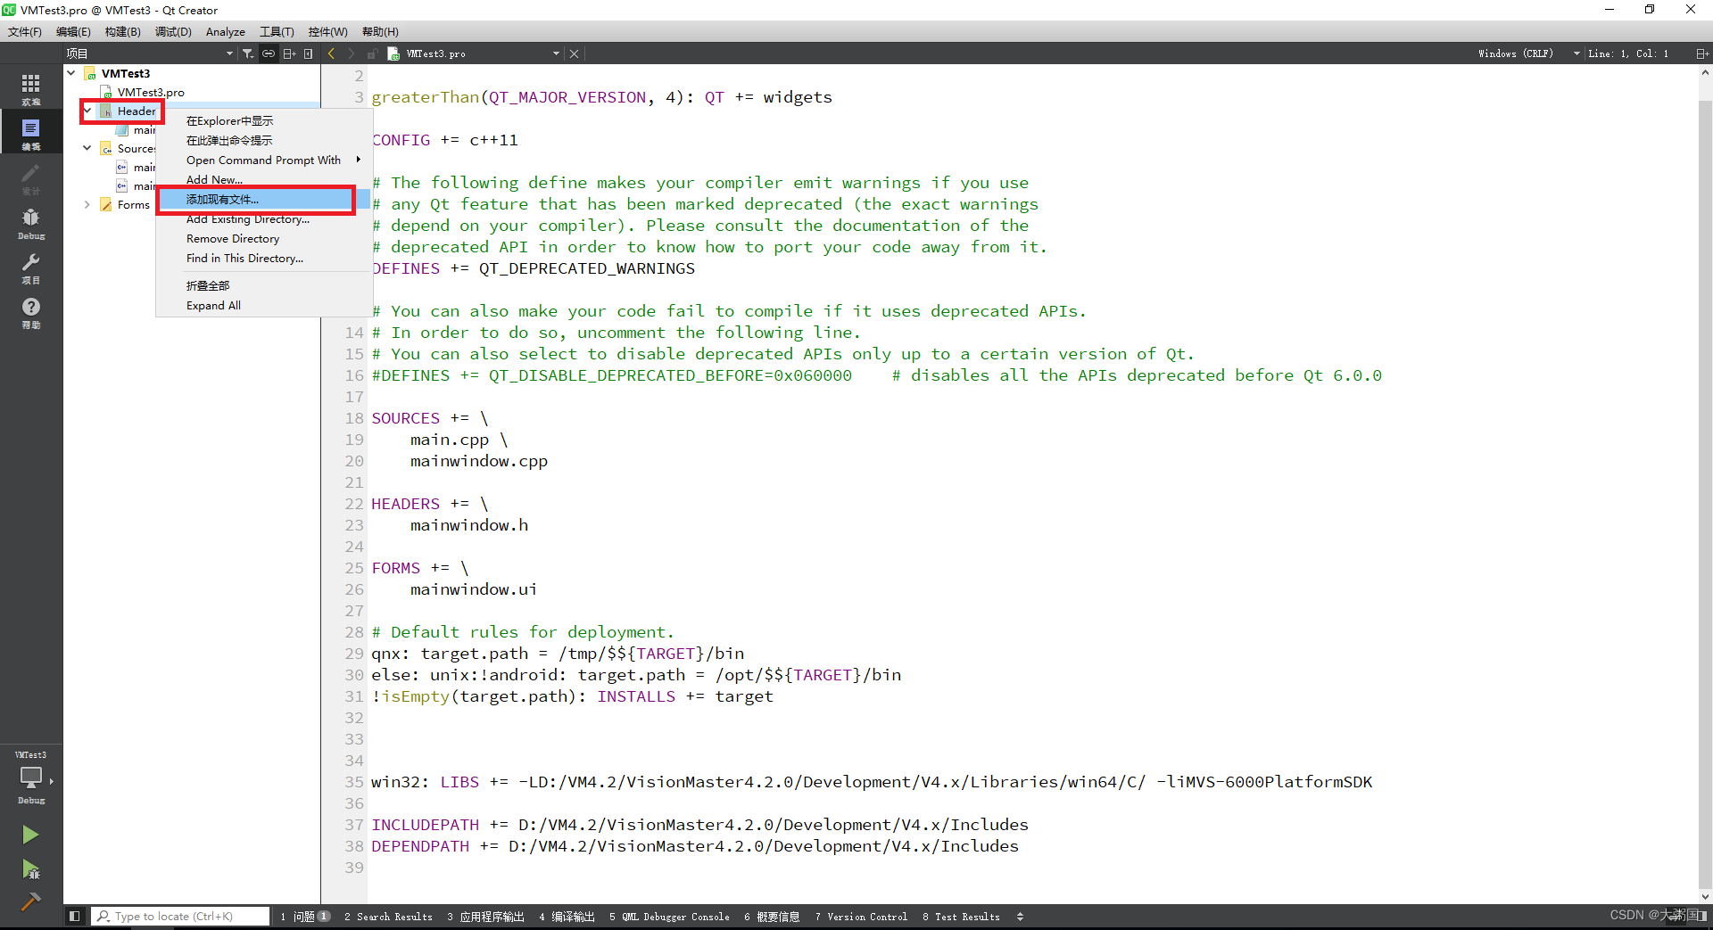This screenshot has height=930, width=1713.
Task: Open the 工具(T) menu
Action: 277,31
